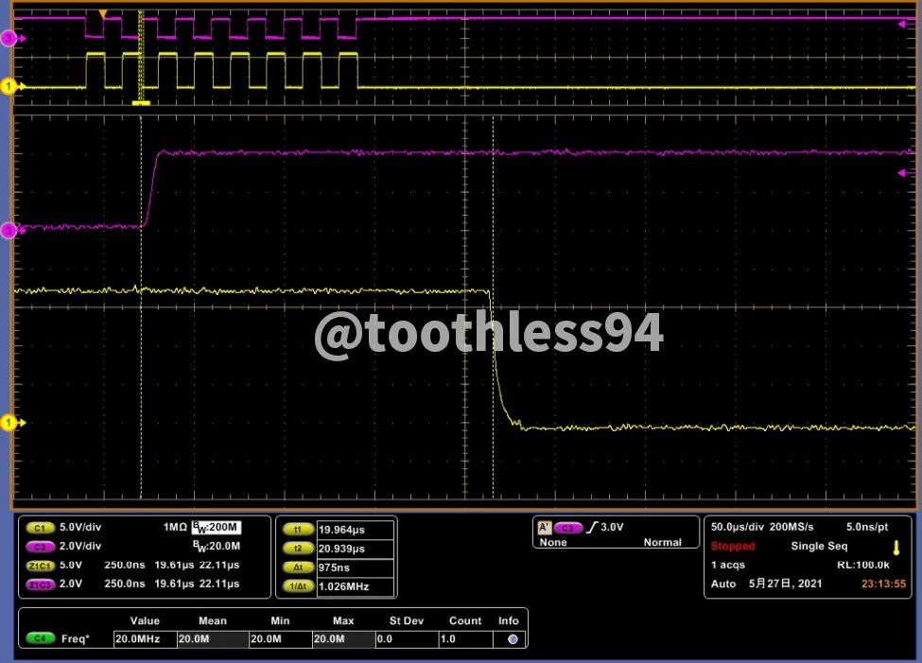Screen dimensions: 922x663
Task: Click the orange trigger position marker
Action: click(x=103, y=13)
